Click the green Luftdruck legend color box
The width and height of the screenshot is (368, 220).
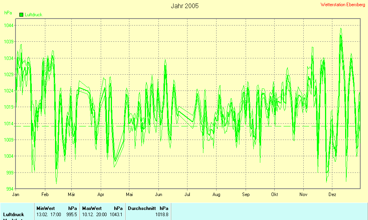coord(21,15)
